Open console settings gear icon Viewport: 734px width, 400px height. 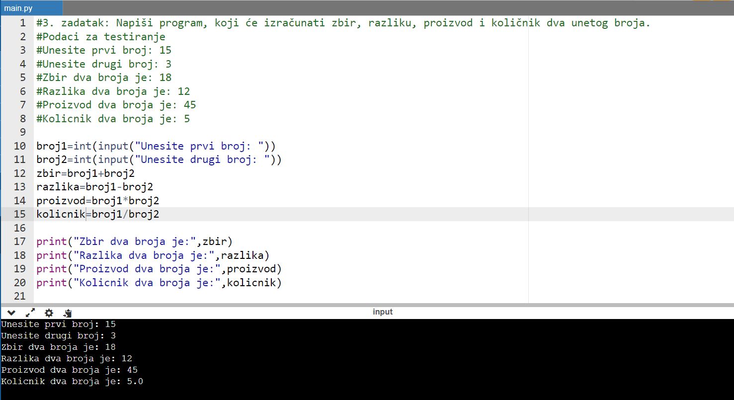(x=49, y=313)
